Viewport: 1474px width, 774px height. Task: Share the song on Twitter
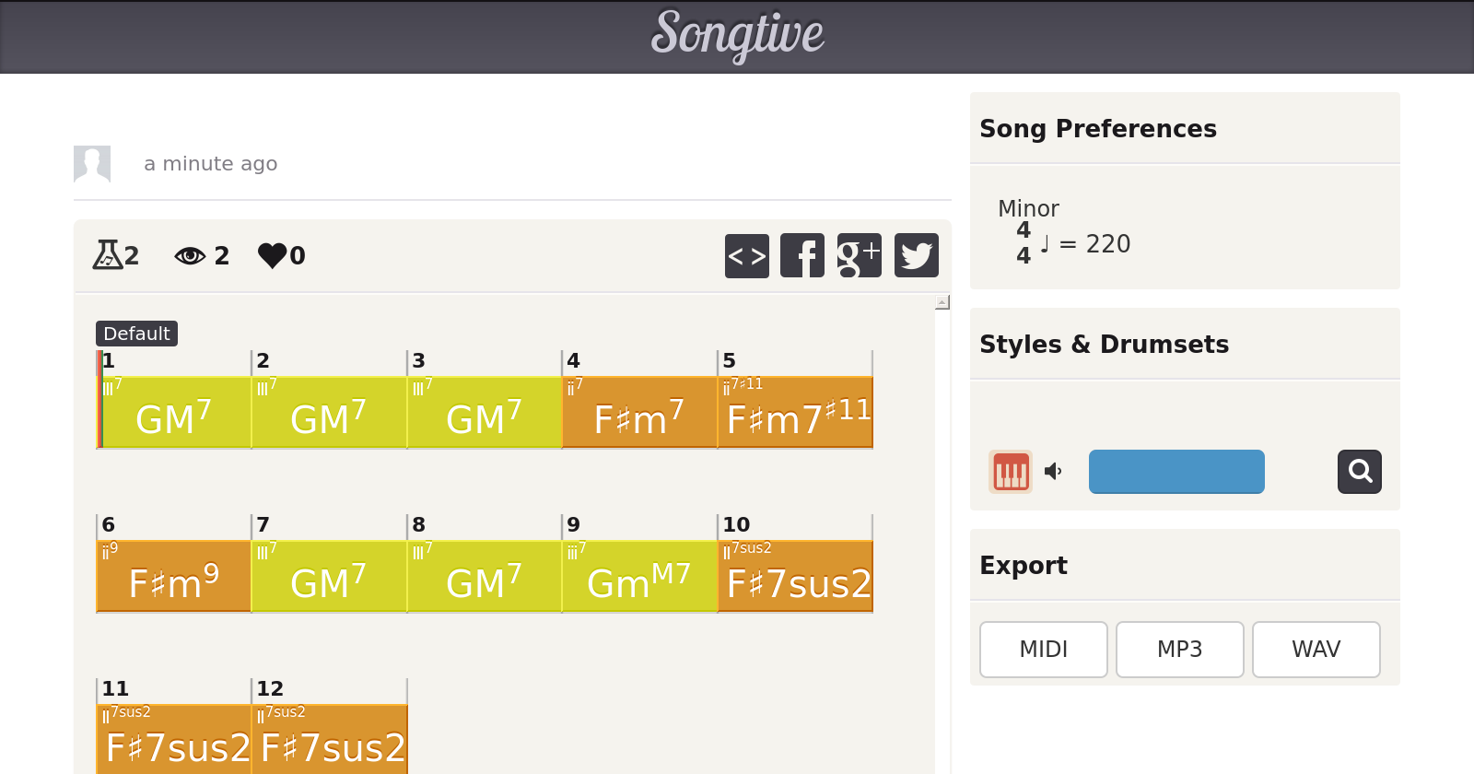tap(916, 255)
